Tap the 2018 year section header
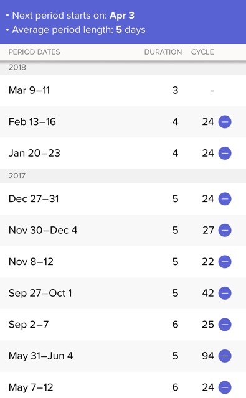This screenshot has width=246, height=398. pyautogui.click(x=123, y=68)
